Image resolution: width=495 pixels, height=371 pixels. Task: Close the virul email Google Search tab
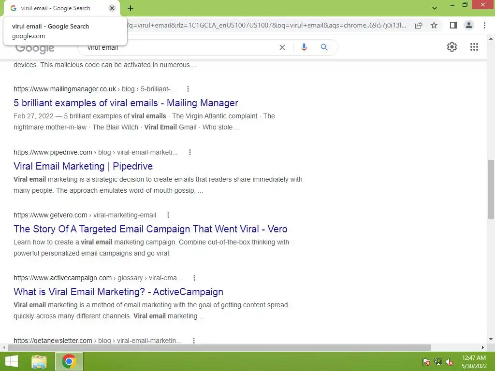(112, 8)
